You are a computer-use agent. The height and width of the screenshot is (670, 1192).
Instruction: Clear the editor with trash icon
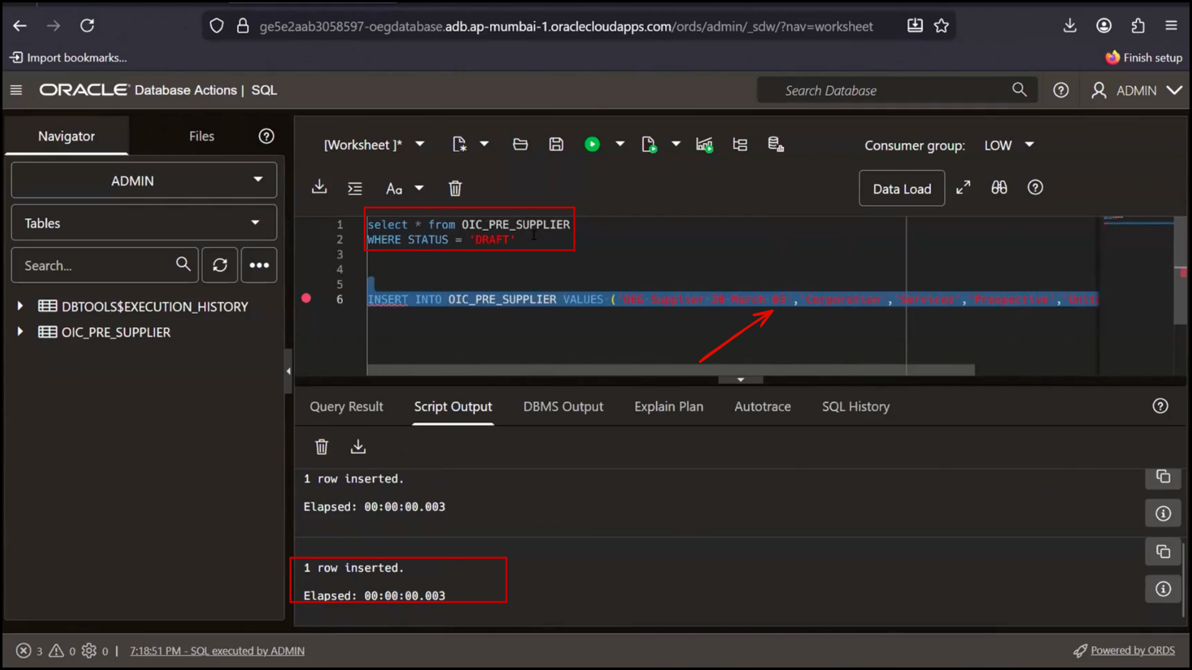click(x=455, y=188)
